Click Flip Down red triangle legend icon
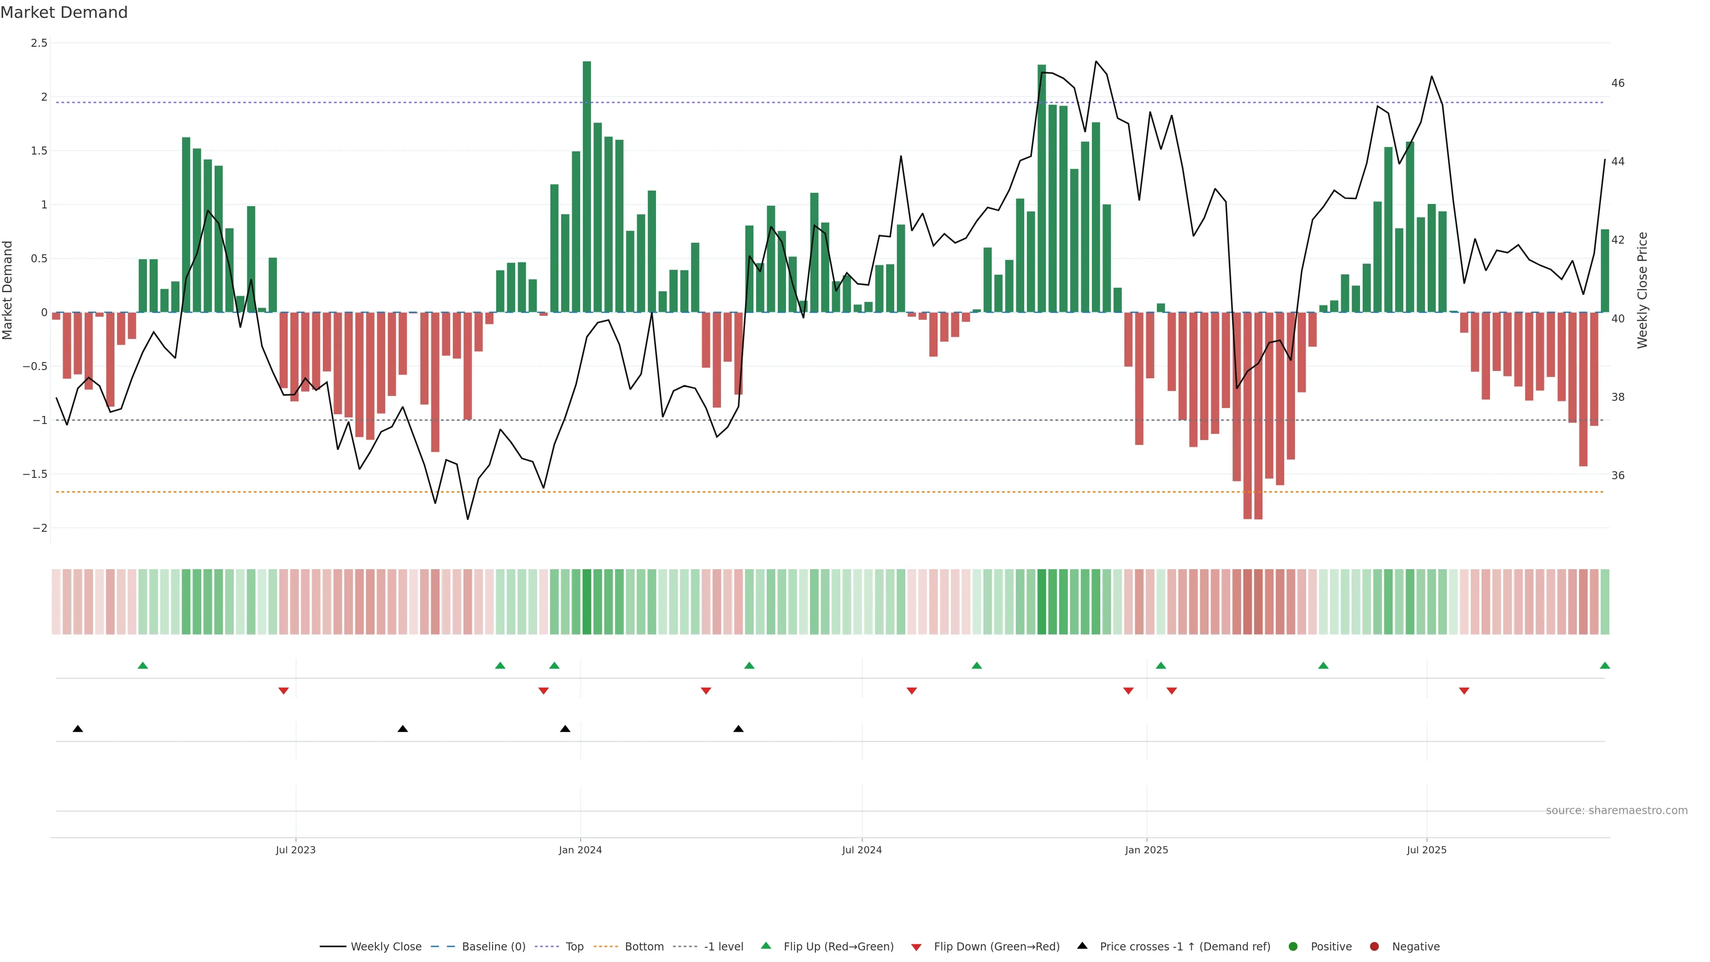 917,947
